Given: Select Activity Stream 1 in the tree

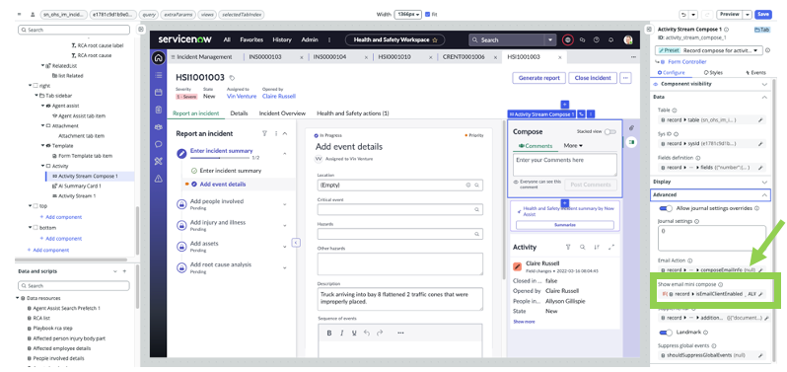Looking at the screenshot, I should pyautogui.click(x=77, y=195).
